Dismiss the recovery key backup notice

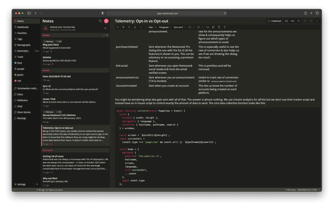(x=105, y=28)
